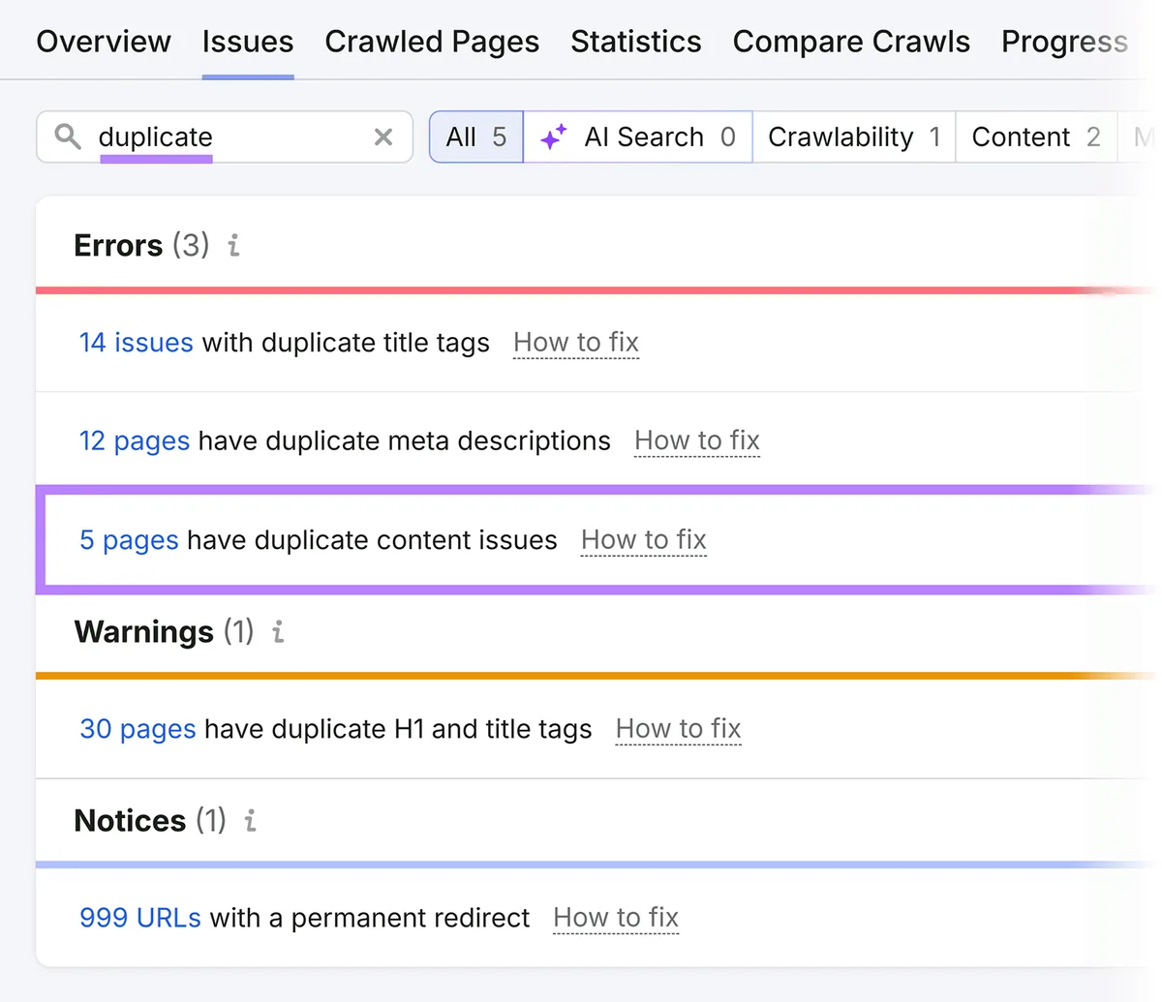Image resolution: width=1162 pixels, height=1002 pixels.
Task: Switch to Crawled Pages tab
Action: tap(432, 42)
